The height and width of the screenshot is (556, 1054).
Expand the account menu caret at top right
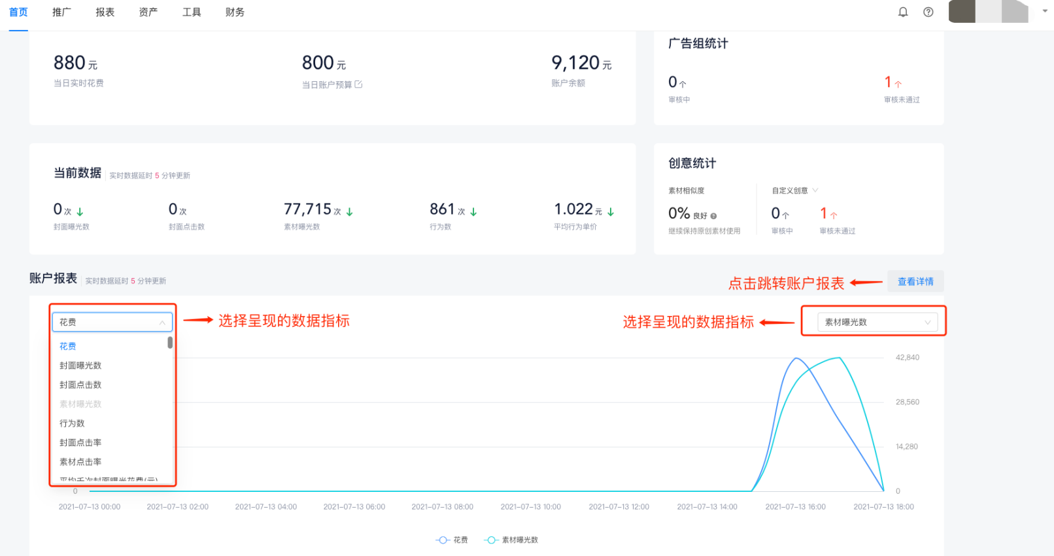pos(1045,11)
